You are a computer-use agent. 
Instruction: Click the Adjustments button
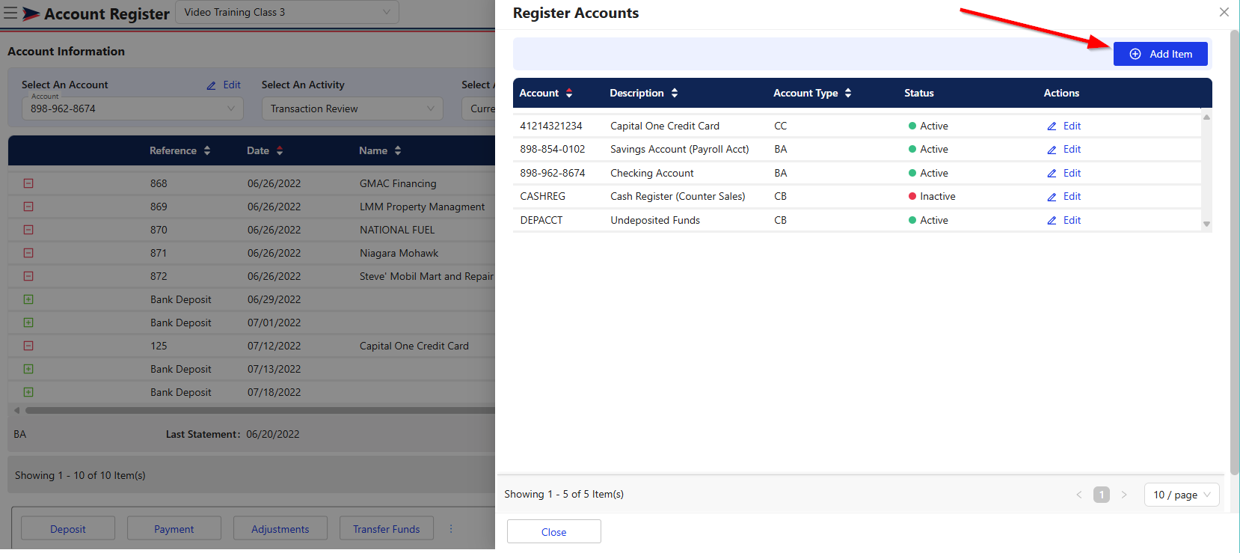pyautogui.click(x=280, y=529)
